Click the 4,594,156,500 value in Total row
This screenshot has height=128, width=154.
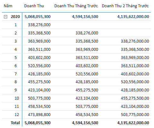tap(85, 123)
